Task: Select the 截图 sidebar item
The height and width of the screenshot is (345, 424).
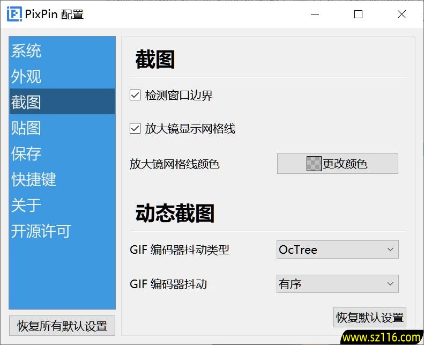Action: [x=26, y=102]
